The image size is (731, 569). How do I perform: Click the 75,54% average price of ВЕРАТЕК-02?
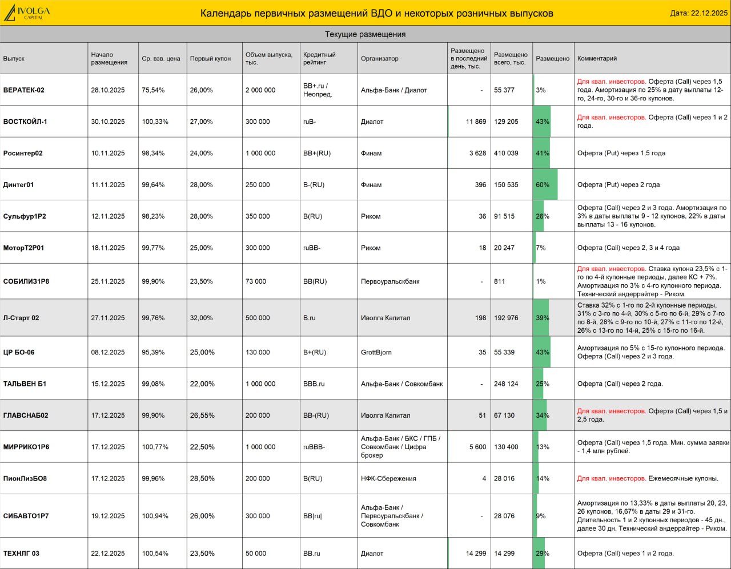(x=153, y=90)
